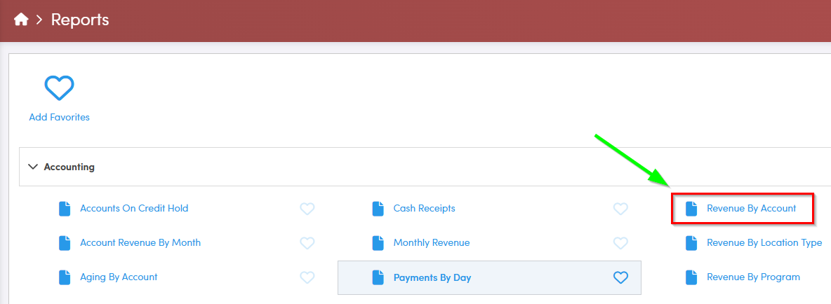
Task: Click the Monthly Revenue document icon
Action: [378, 242]
